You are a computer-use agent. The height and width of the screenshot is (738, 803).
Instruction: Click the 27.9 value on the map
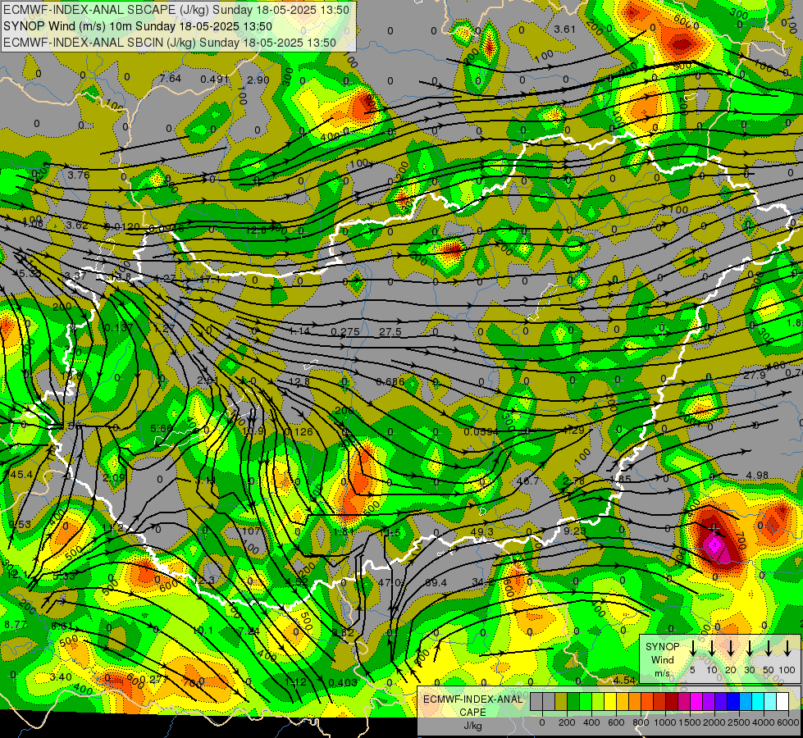point(755,376)
